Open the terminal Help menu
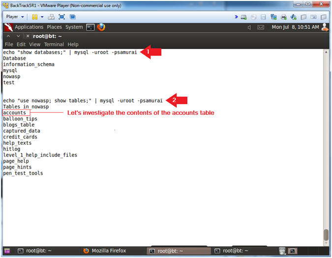Image resolution: width=332 pixels, height=258 pixels. [73, 44]
